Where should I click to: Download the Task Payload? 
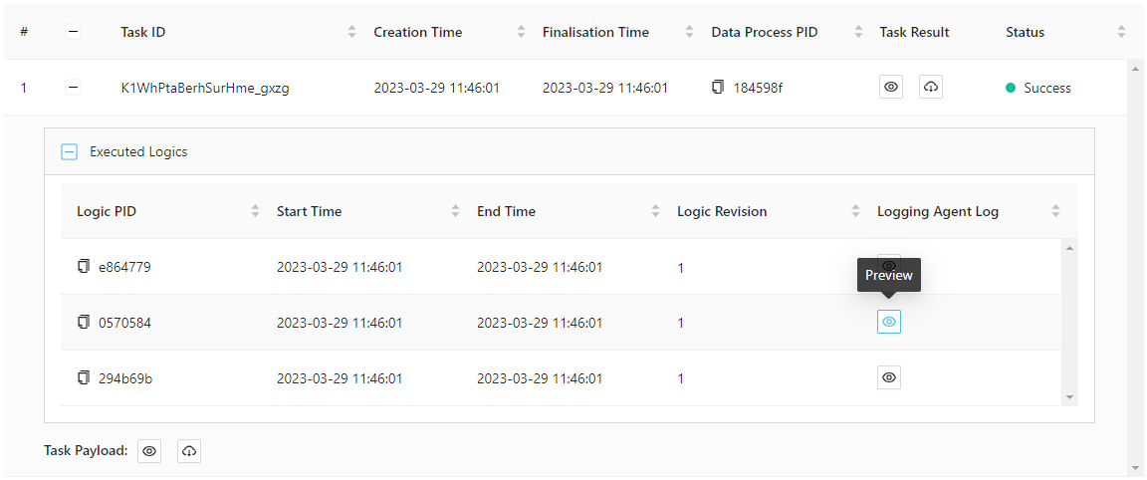pos(189,451)
